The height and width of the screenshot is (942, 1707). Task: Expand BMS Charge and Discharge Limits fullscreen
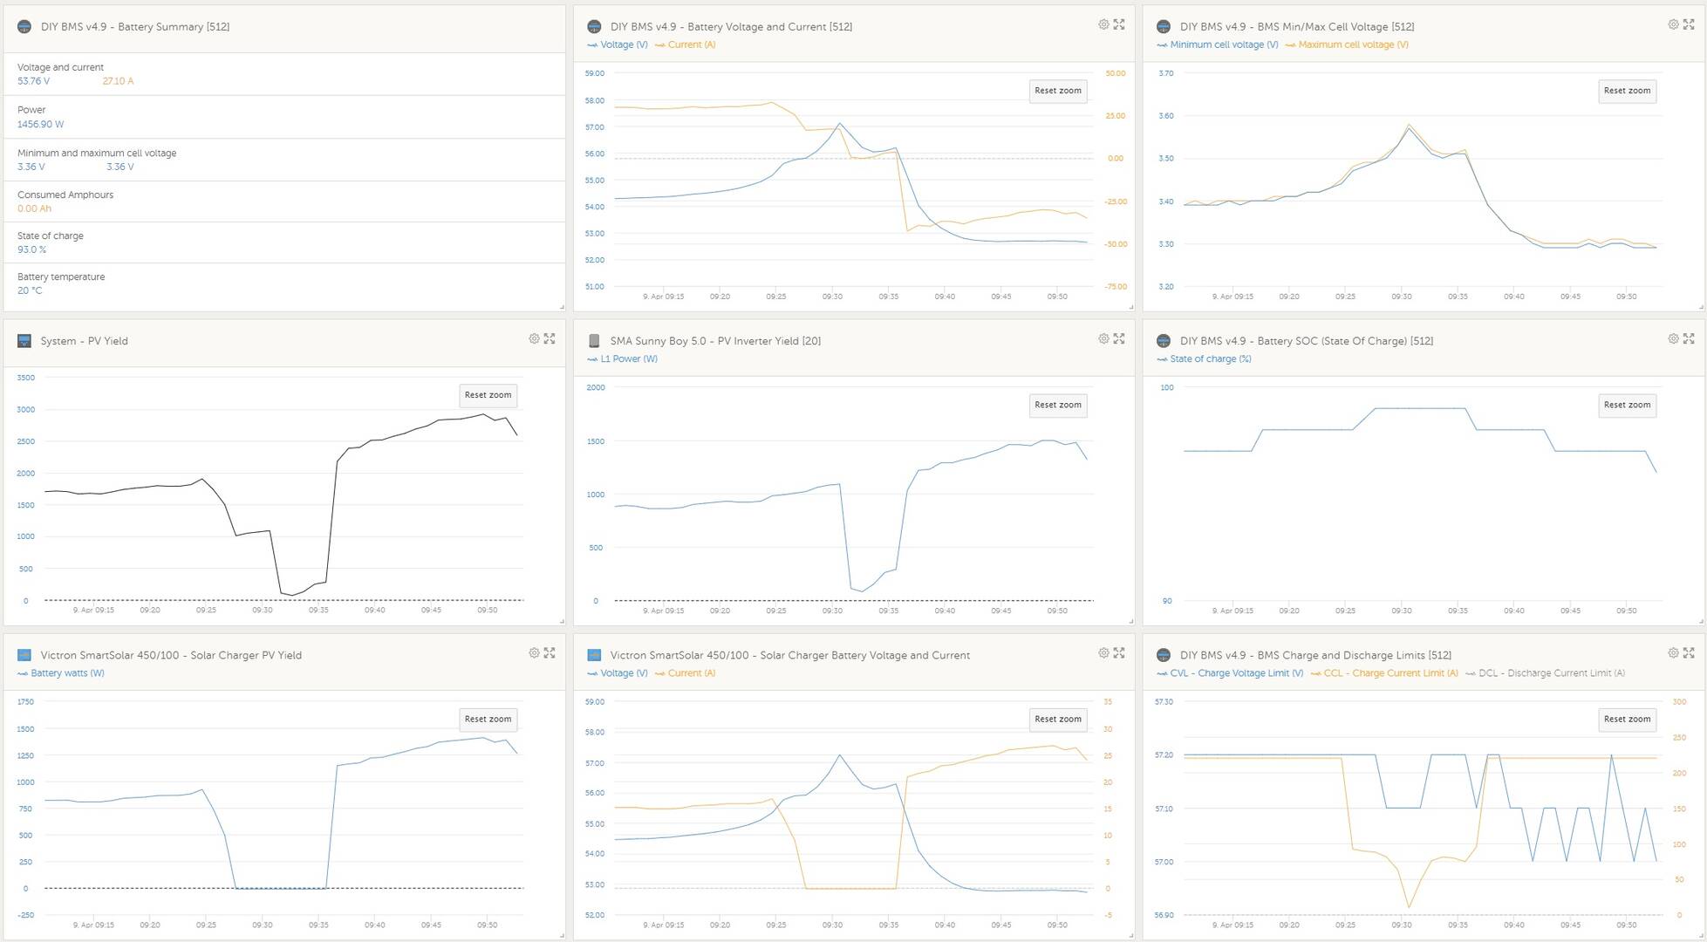1689,652
